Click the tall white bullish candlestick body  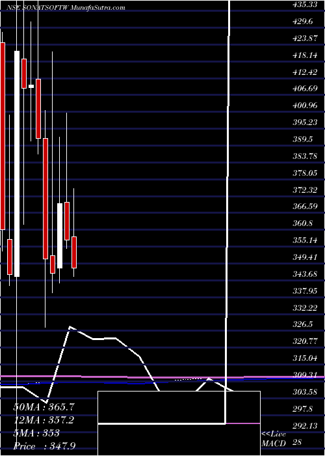[17, 164]
